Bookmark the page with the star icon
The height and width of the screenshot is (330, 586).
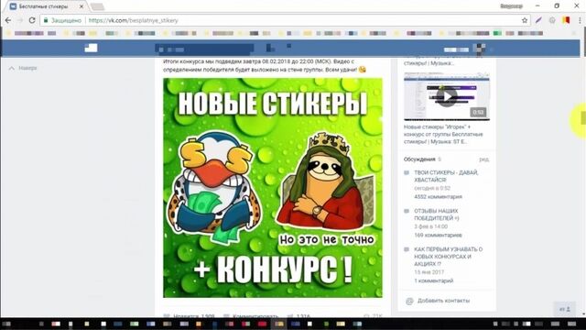pos(525,20)
